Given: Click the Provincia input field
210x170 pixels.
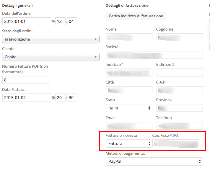Looking at the screenshot, I should pos(180,108).
